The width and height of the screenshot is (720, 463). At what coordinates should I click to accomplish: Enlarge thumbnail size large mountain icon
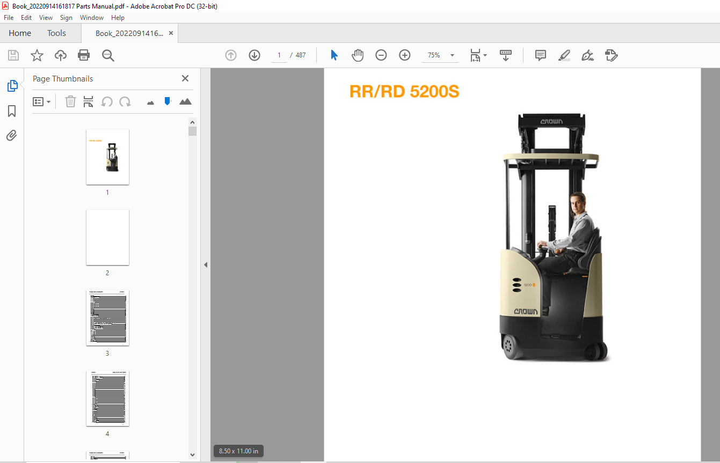pyautogui.click(x=185, y=101)
